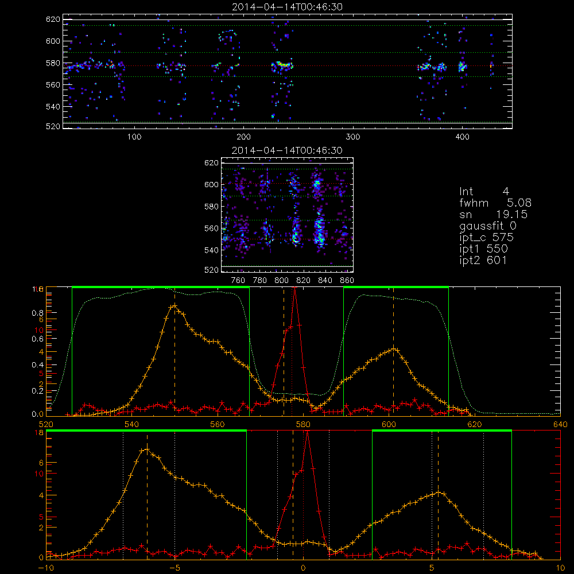Click the 'ipt2 601' line
574x574 pixels.
coord(483,260)
